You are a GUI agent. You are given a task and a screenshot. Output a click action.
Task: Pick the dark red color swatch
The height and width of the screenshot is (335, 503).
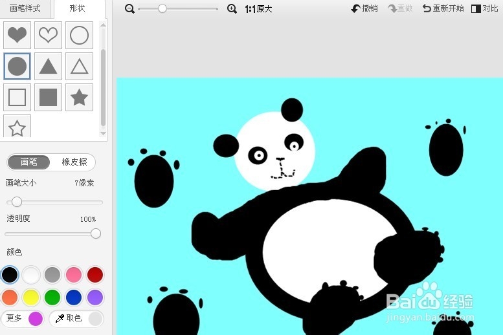pos(95,275)
